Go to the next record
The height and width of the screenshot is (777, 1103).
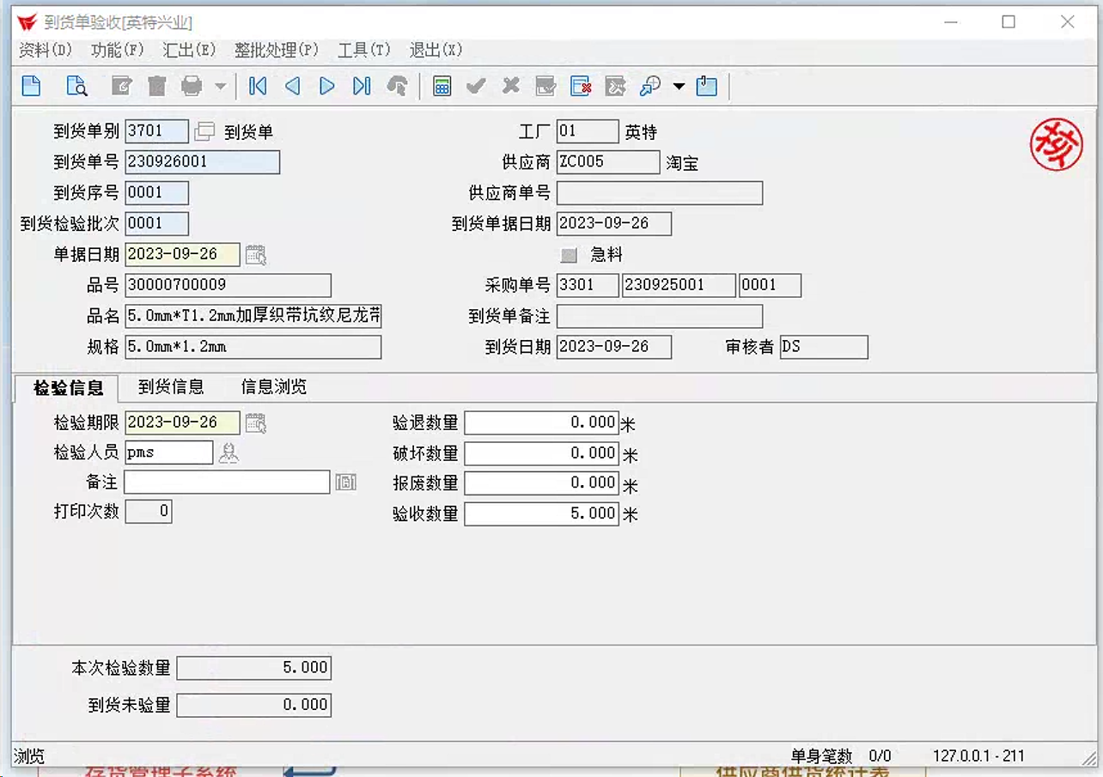(x=327, y=86)
